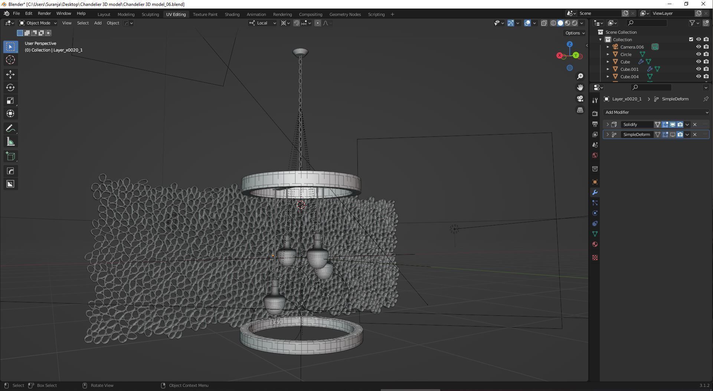
Task: Open the Scene properties tab
Action: 595,145
